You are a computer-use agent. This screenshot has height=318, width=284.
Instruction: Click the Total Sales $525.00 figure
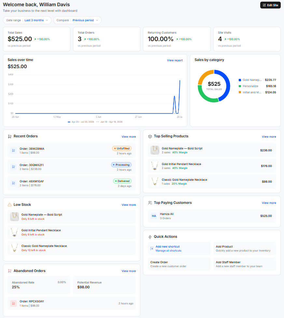tap(20, 39)
